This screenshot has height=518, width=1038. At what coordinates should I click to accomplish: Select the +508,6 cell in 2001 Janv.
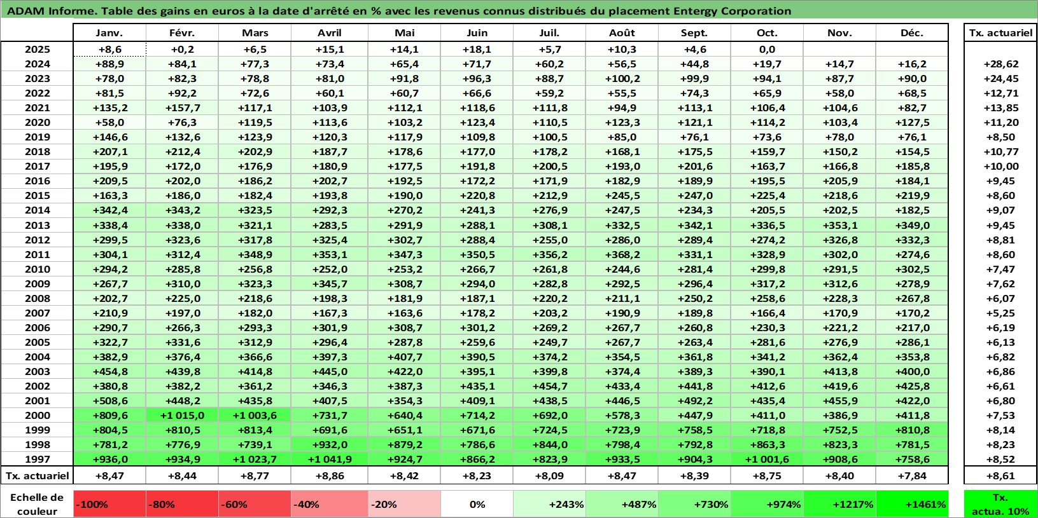pyautogui.click(x=109, y=400)
